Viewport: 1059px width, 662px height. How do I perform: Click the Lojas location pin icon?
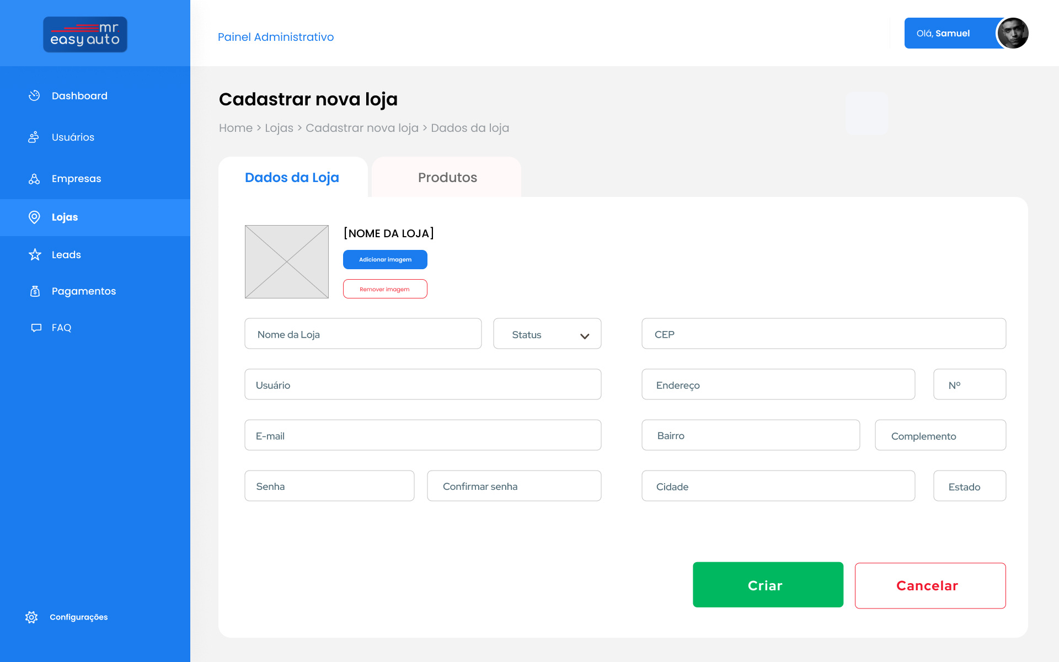[x=34, y=217]
